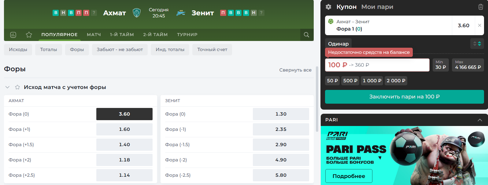The height and width of the screenshot is (185, 488).
Task: Select the Одинар bet type tab
Action: [x=338, y=44]
